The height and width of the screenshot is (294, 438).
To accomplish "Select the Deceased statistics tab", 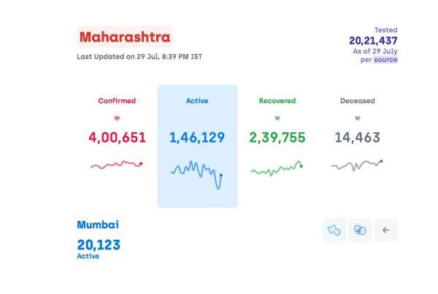I will pyautogui.click(x=357, y=101).
